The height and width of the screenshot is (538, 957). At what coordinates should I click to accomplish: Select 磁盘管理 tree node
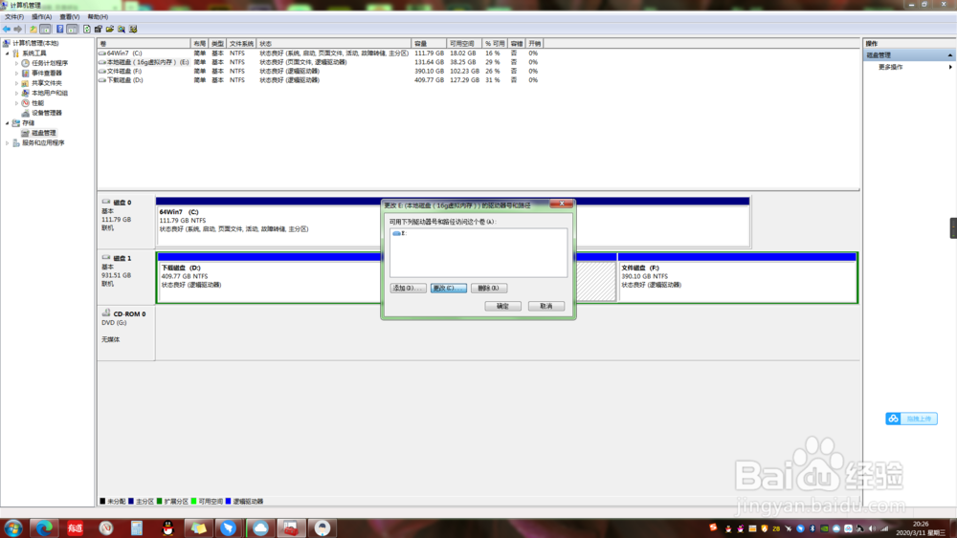coord(43,133)
